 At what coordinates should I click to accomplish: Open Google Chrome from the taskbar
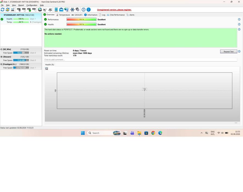click(x=153, y=133)
